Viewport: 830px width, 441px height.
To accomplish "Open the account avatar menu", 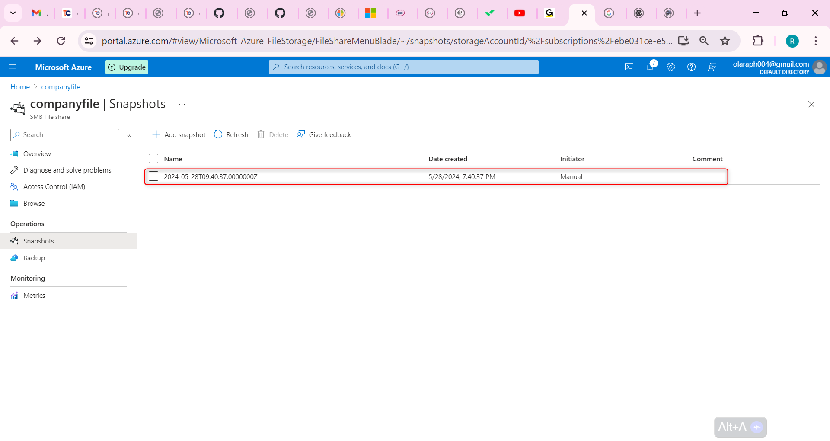I will point(819,67).
